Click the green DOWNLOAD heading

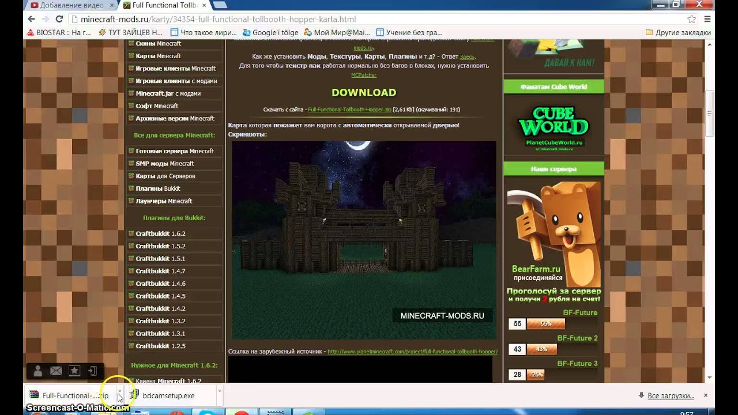[364, 92]
